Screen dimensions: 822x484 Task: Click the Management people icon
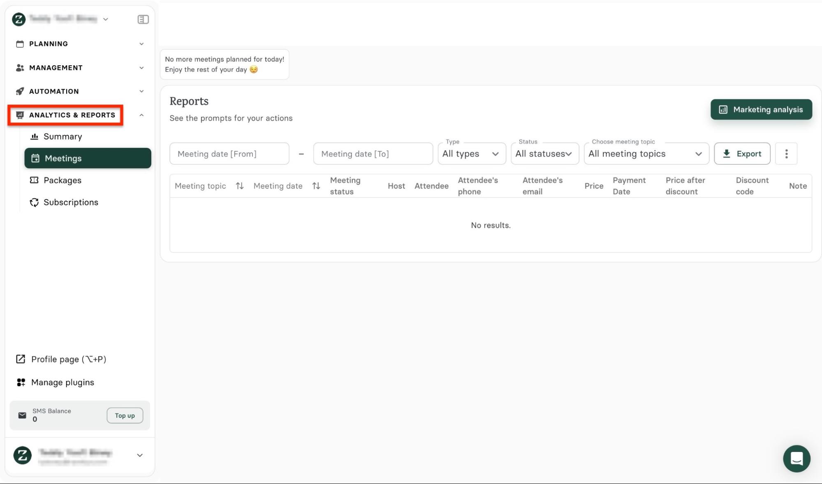[20, 68]
